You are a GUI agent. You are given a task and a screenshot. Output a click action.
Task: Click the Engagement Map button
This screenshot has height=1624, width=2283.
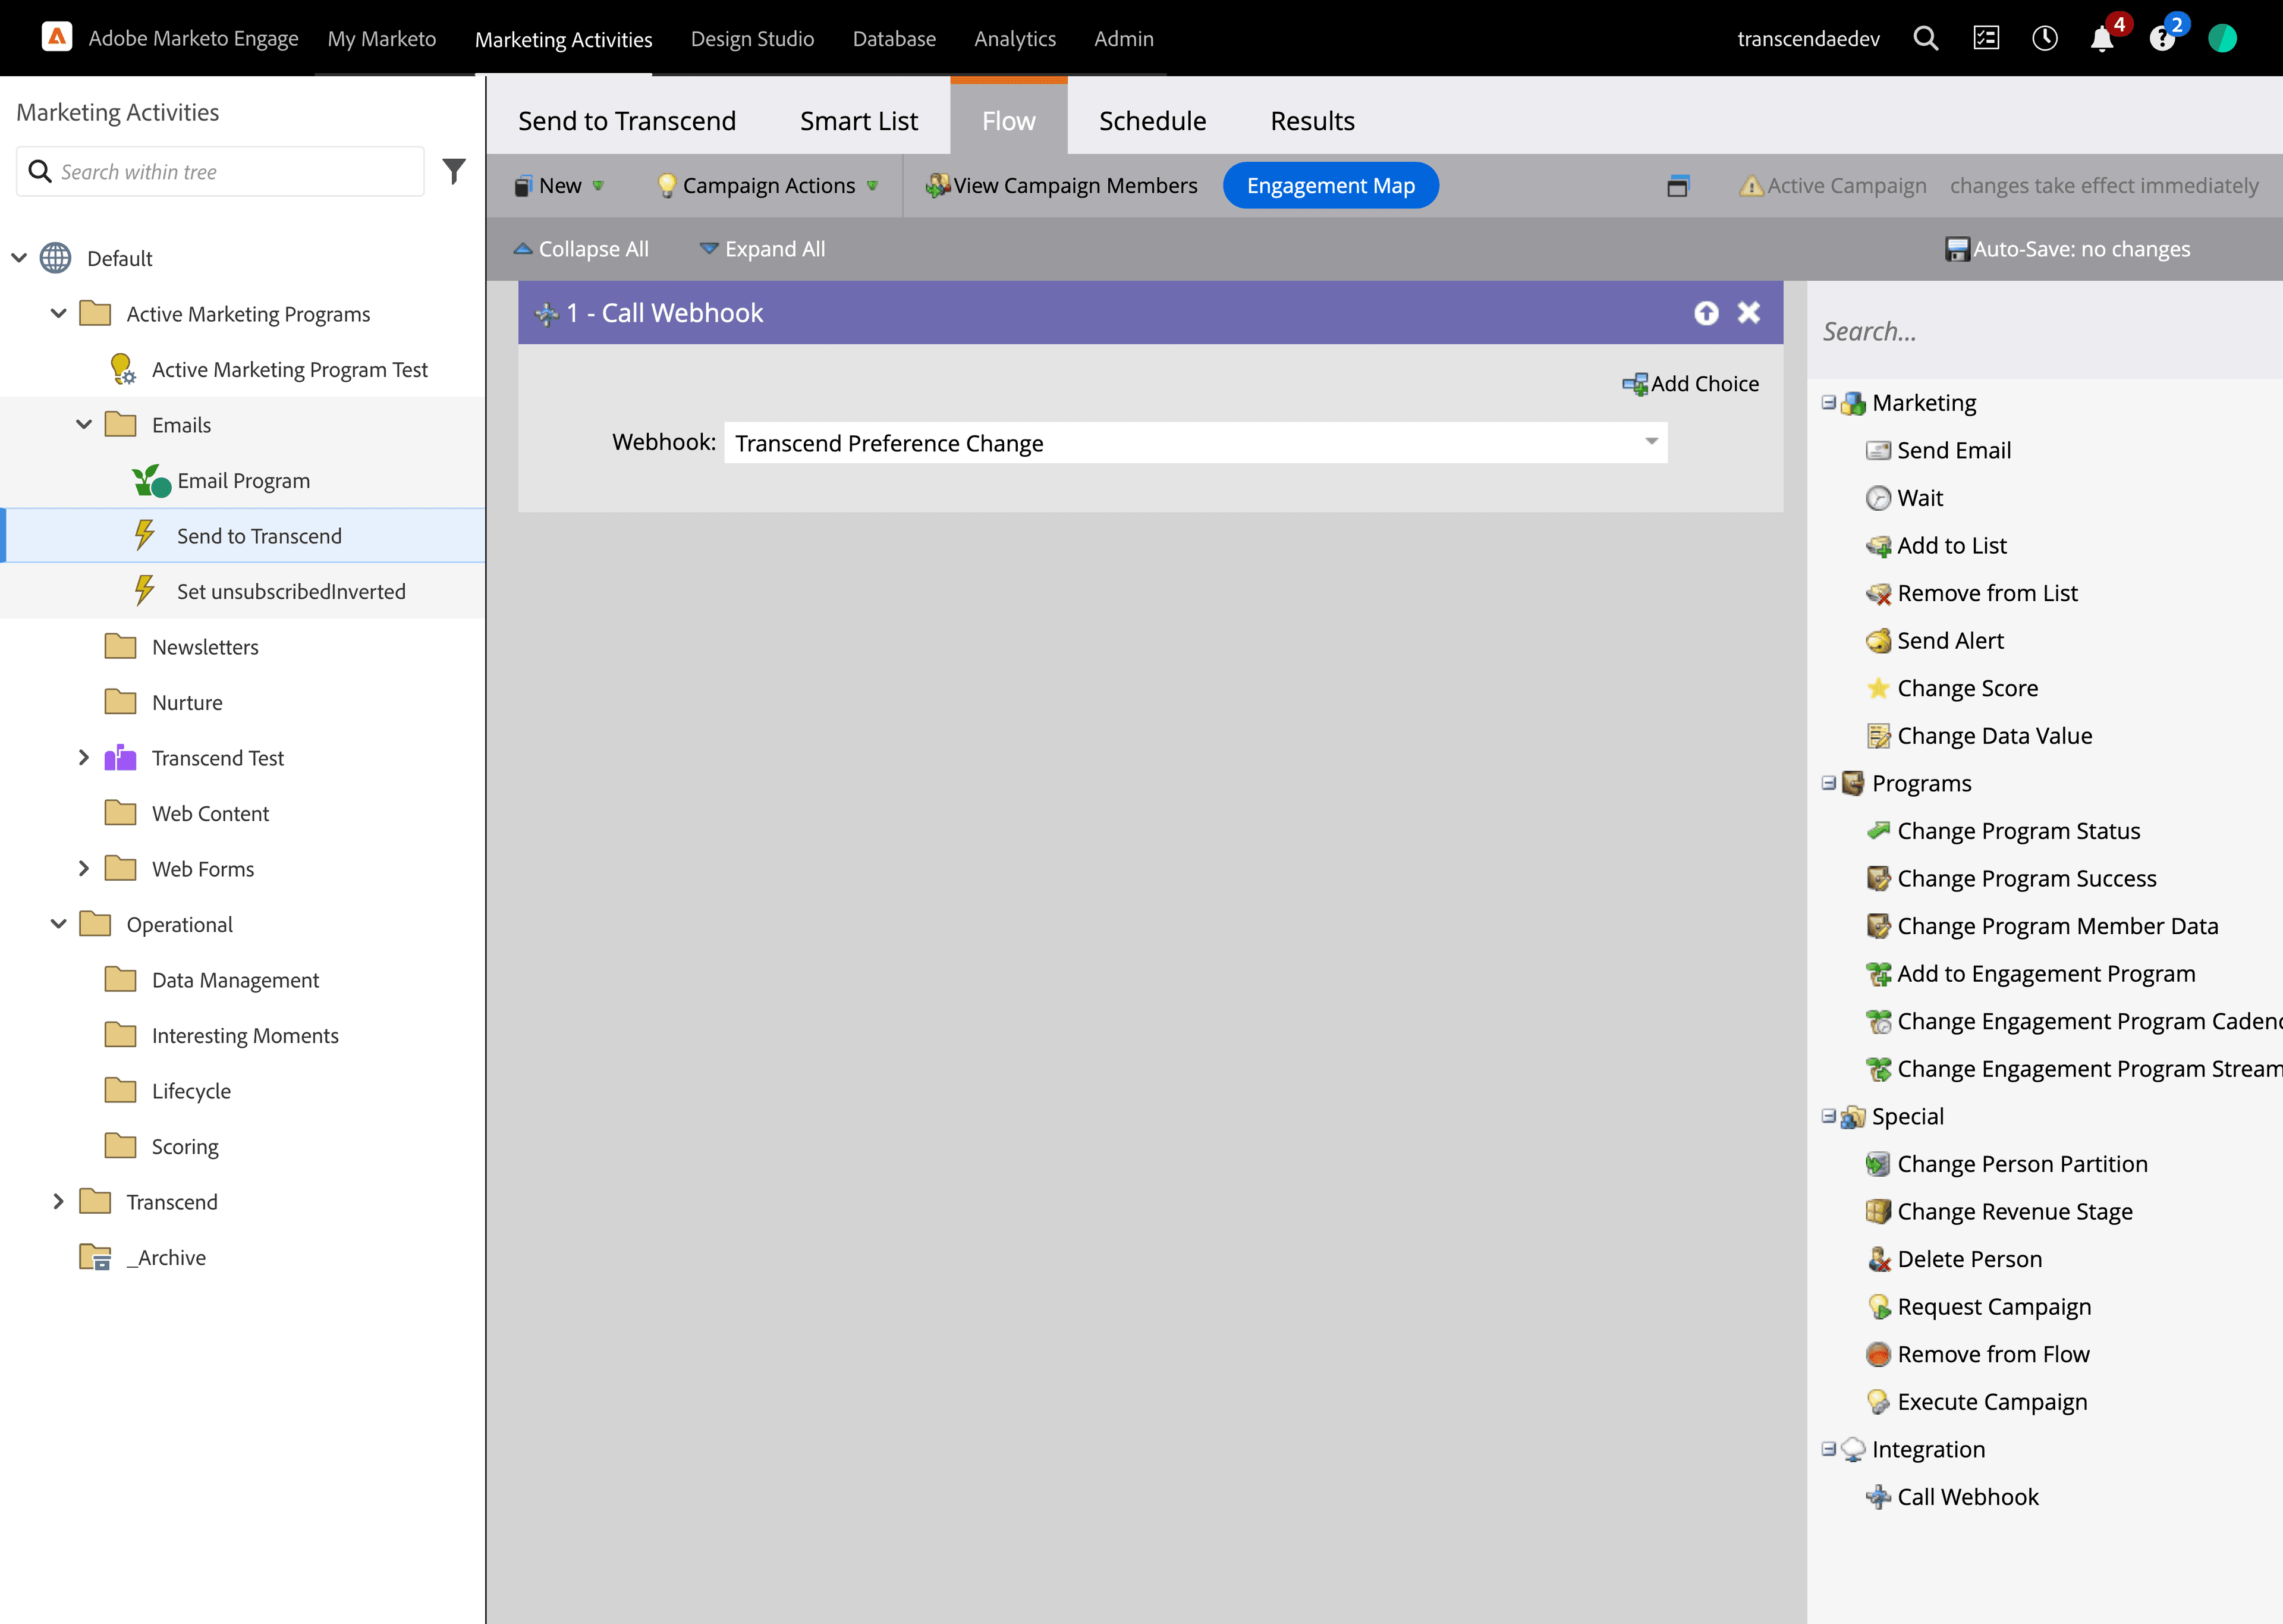point(1329,186)
